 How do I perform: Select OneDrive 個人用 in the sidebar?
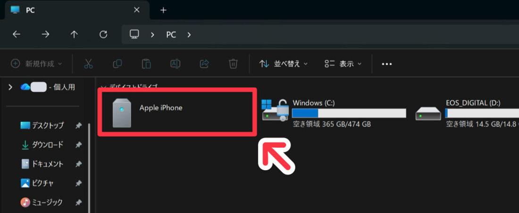(x=48, y=87)
